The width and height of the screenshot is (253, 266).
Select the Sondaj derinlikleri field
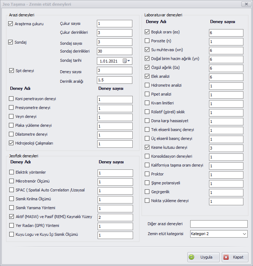115,51
